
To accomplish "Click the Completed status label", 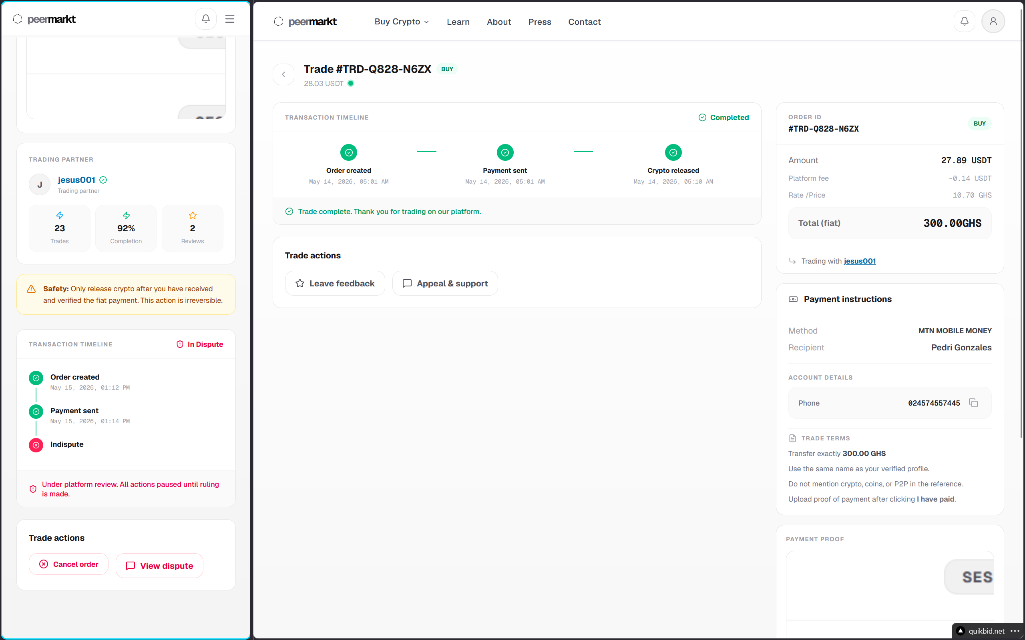I will [730, 118].
